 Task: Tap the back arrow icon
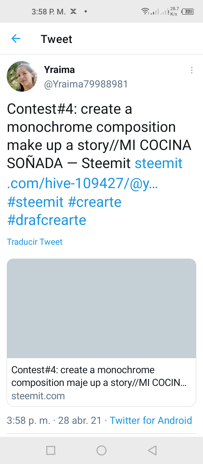(x=16, y=38)
